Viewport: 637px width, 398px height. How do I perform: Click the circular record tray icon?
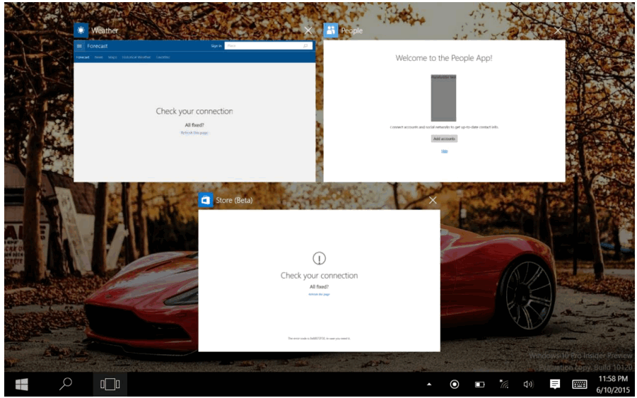coord(455,384)
